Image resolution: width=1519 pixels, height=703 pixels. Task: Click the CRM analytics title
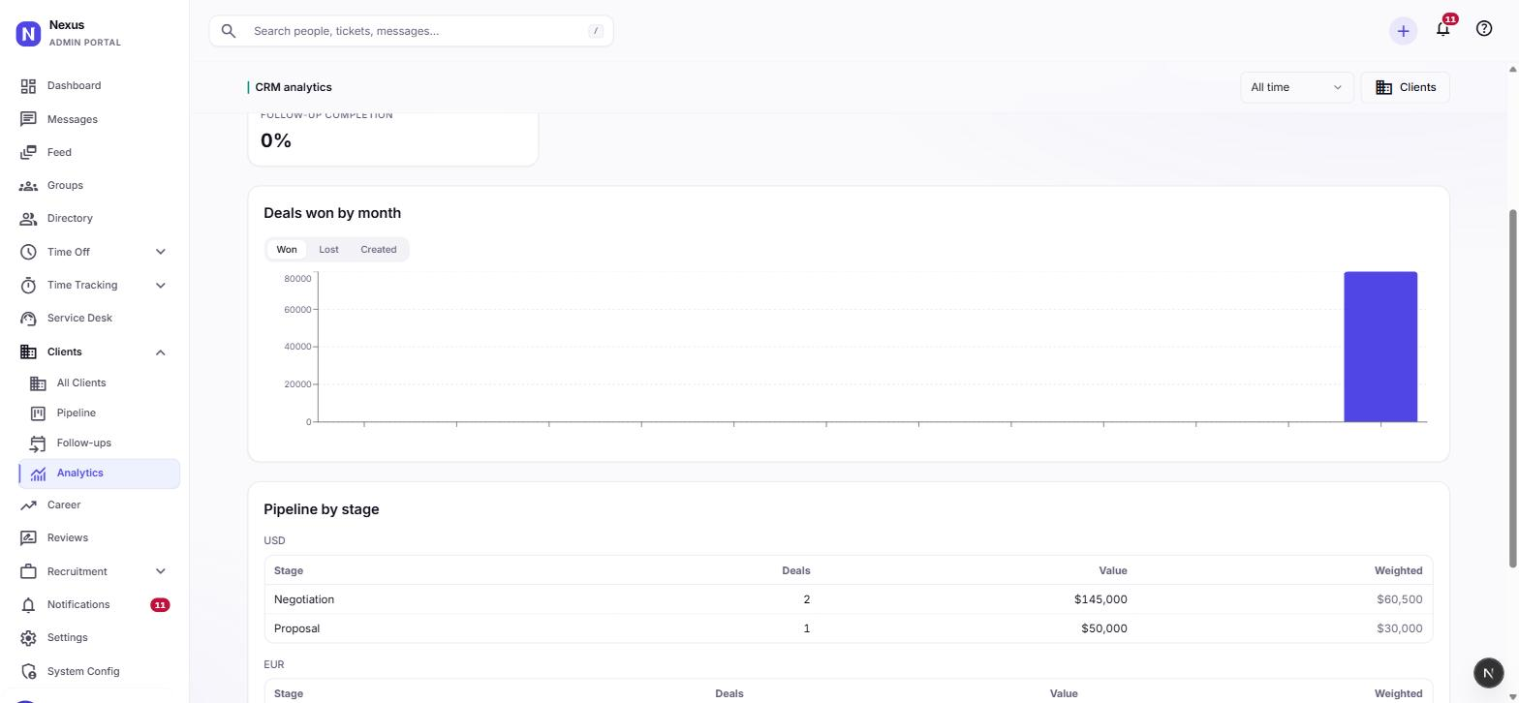[x=294, y=87]
